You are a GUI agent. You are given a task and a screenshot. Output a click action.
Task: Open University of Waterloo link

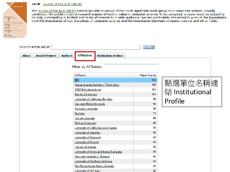88,133
